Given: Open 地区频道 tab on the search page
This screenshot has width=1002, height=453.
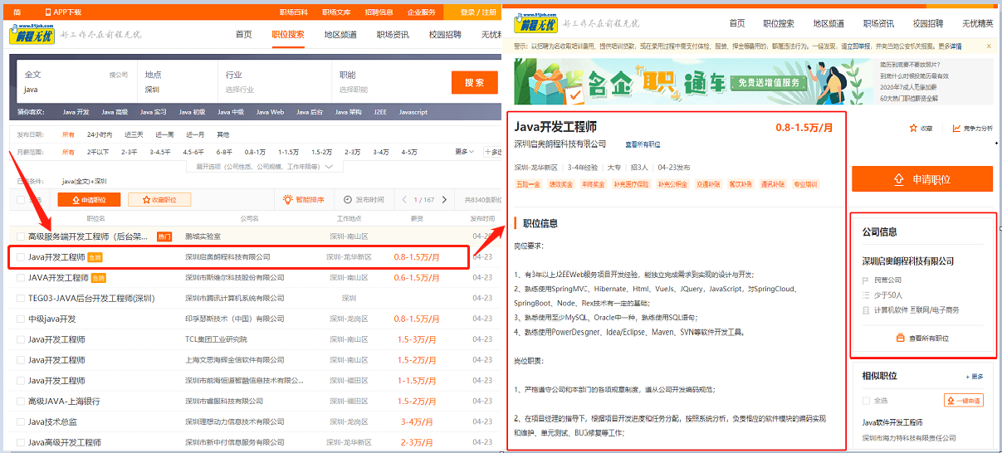Looking at the screenshot, I should click(340, 35).
